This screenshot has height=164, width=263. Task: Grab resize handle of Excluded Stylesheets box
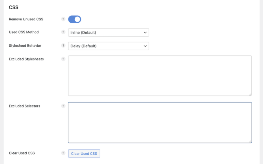click(250, 94)
